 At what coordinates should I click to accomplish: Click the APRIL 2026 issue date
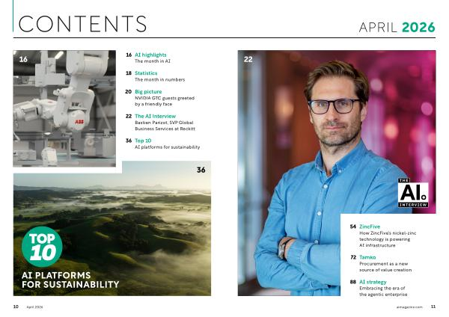[x=397, y=28]
